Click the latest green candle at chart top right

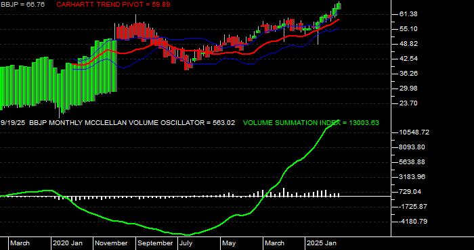[339, 5]
